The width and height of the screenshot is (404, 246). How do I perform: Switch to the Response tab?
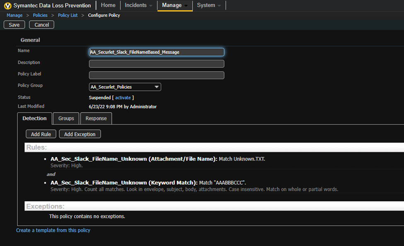[96, 118]
